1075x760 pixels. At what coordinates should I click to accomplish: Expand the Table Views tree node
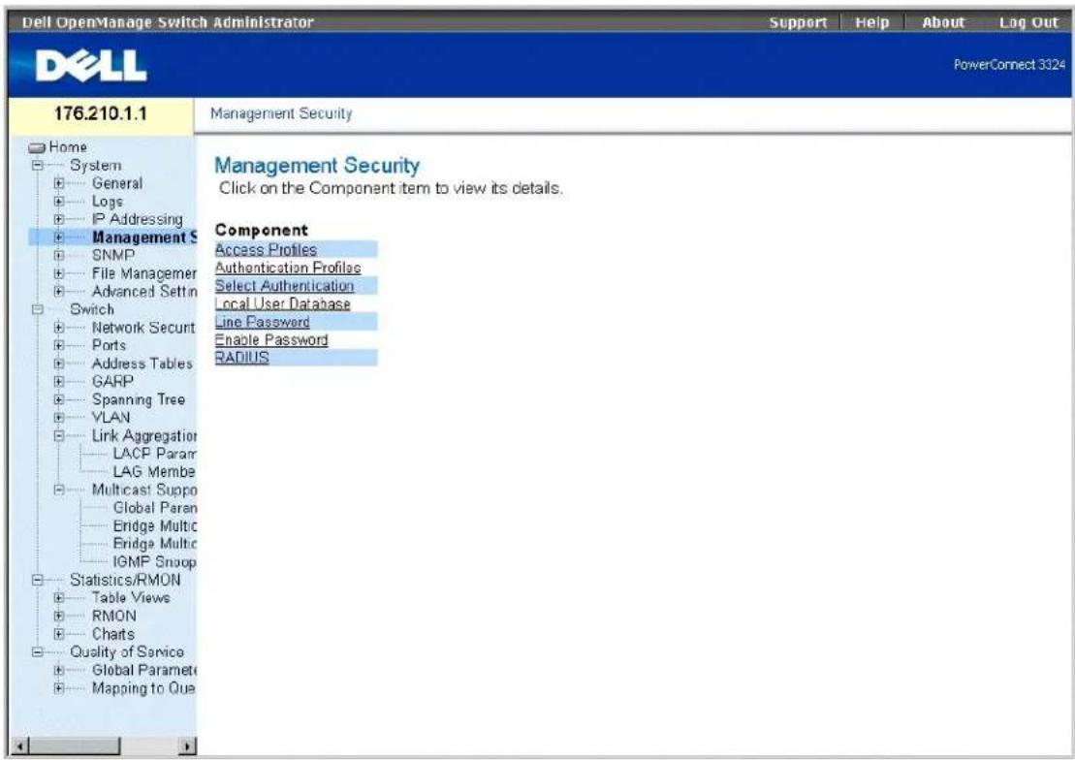[59, 598]
